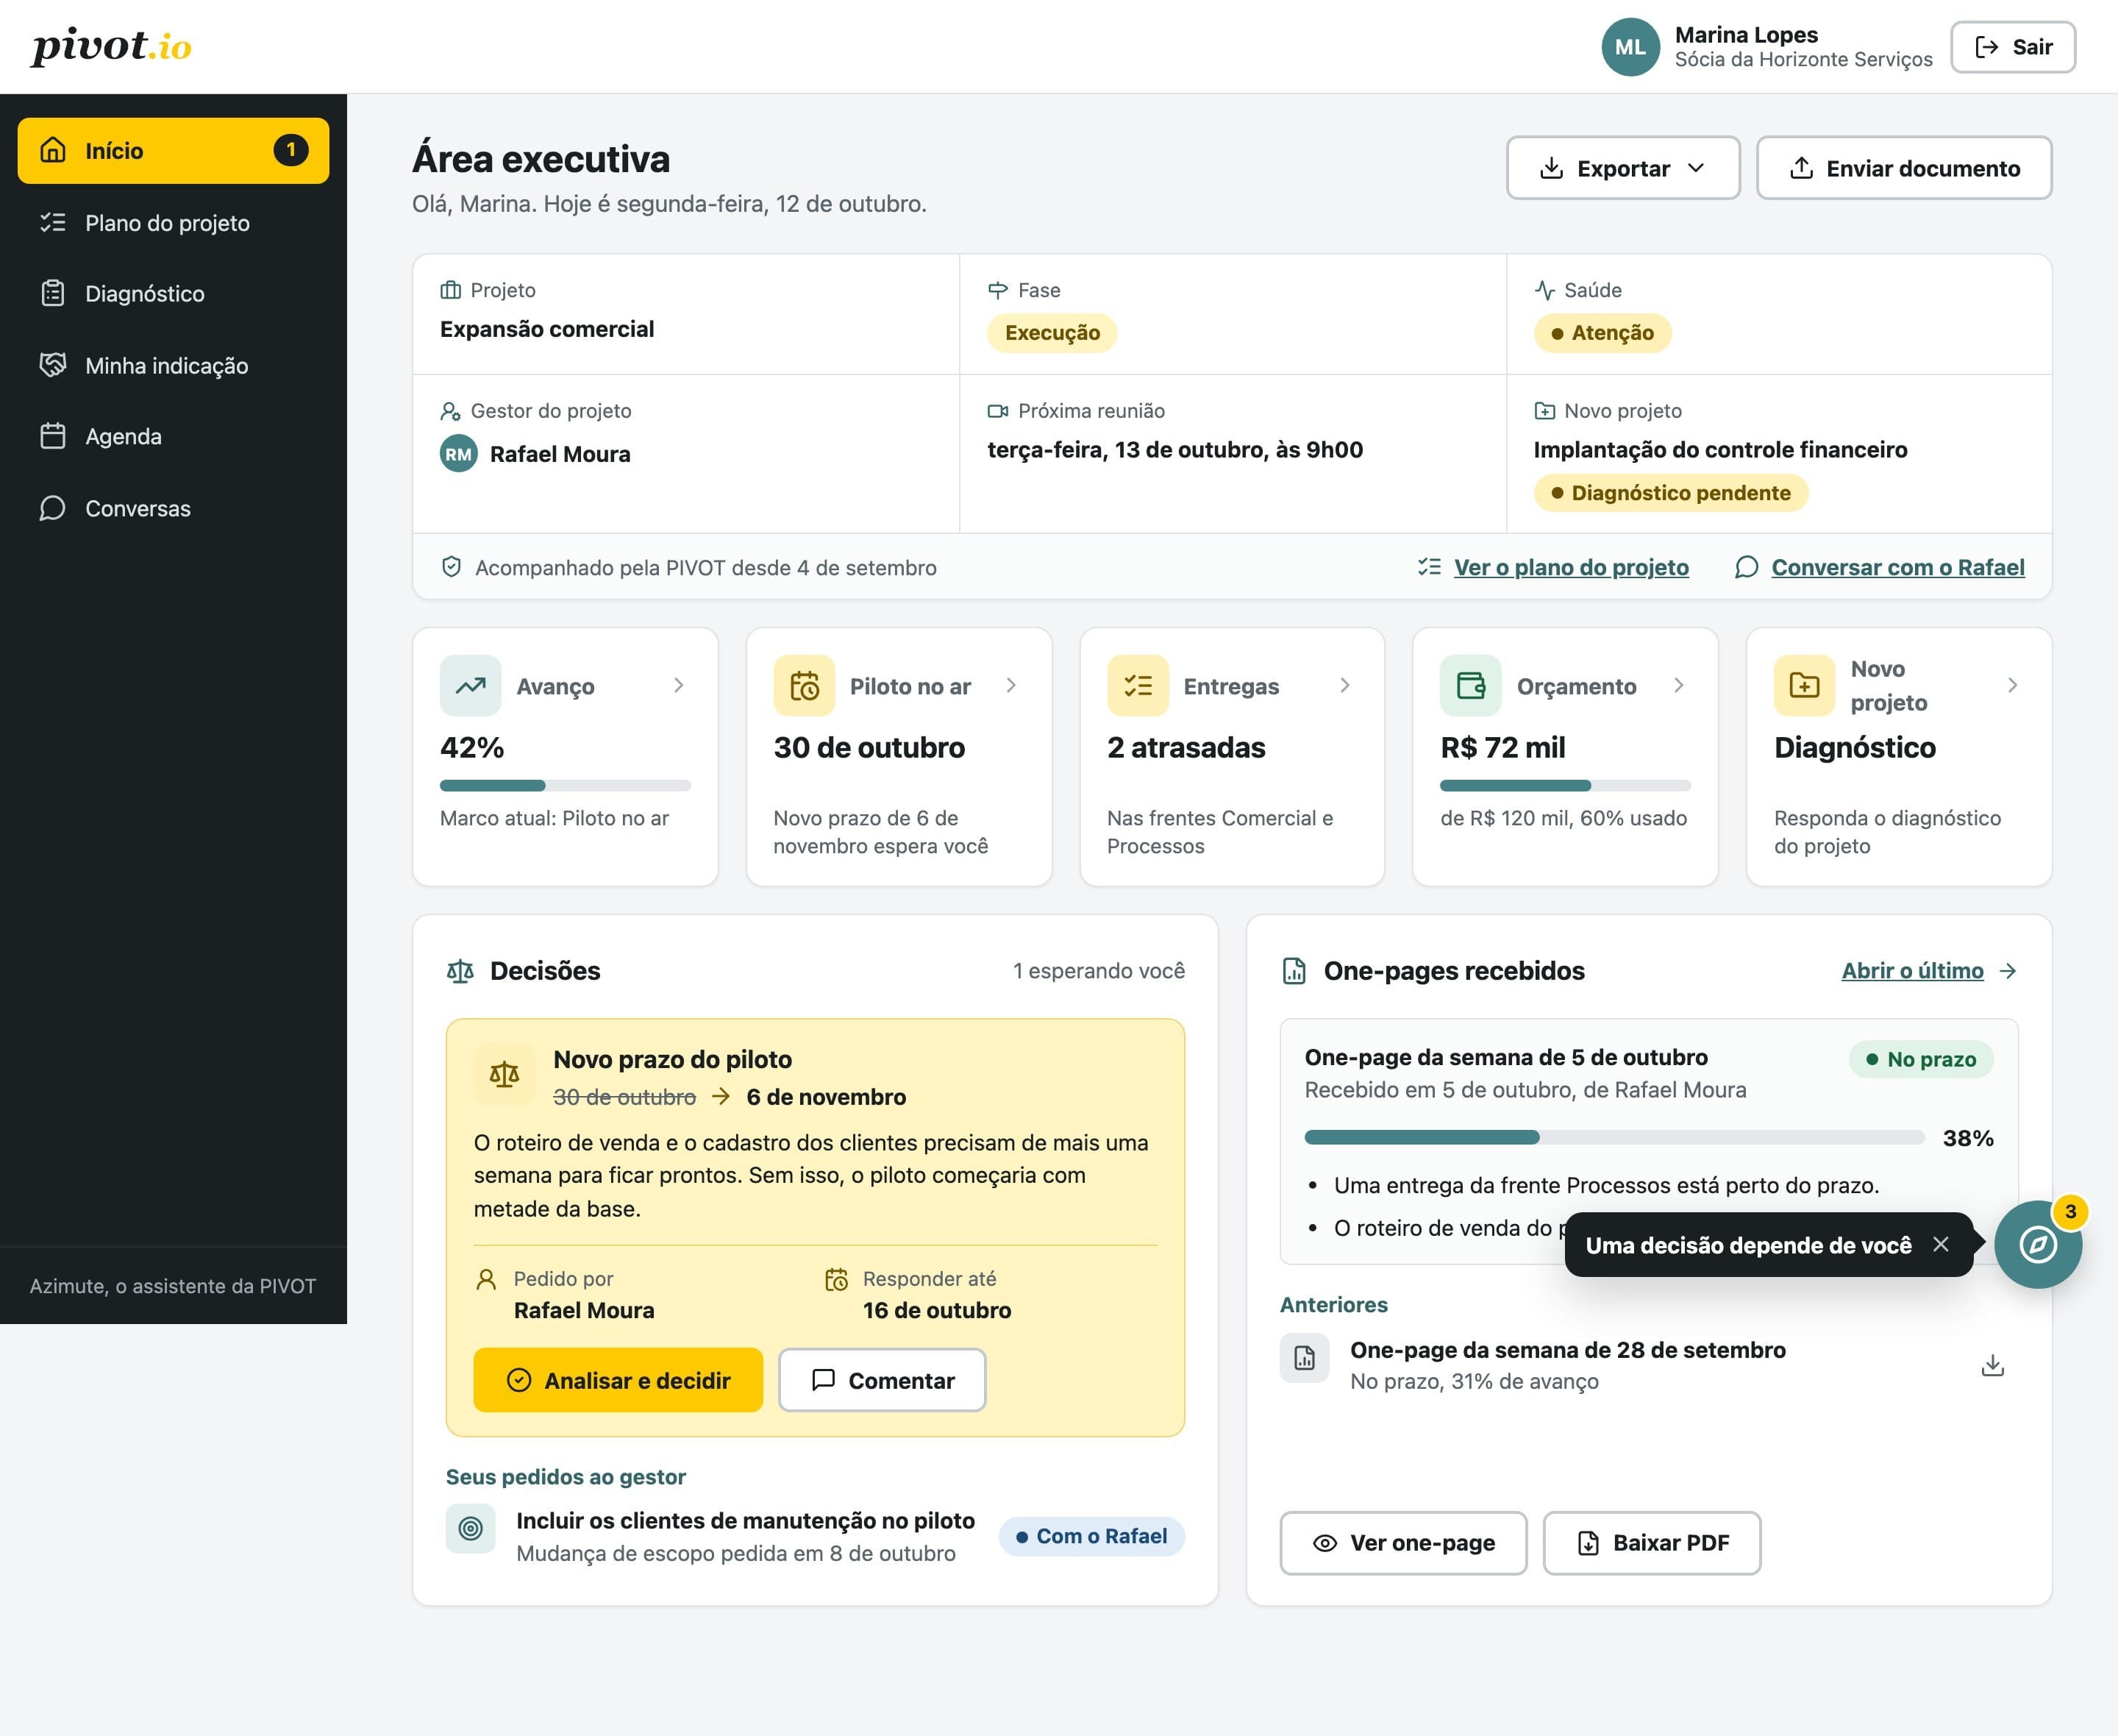Click the Avanço 42% progress bar
The image size is (2118, 1736).
[x=565, y=786]
